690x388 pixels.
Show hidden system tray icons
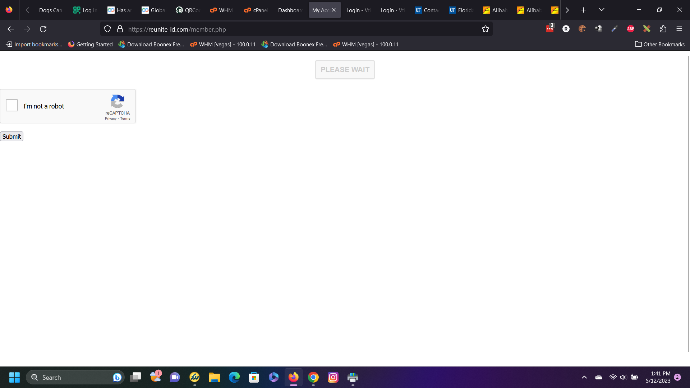[584, 377]
